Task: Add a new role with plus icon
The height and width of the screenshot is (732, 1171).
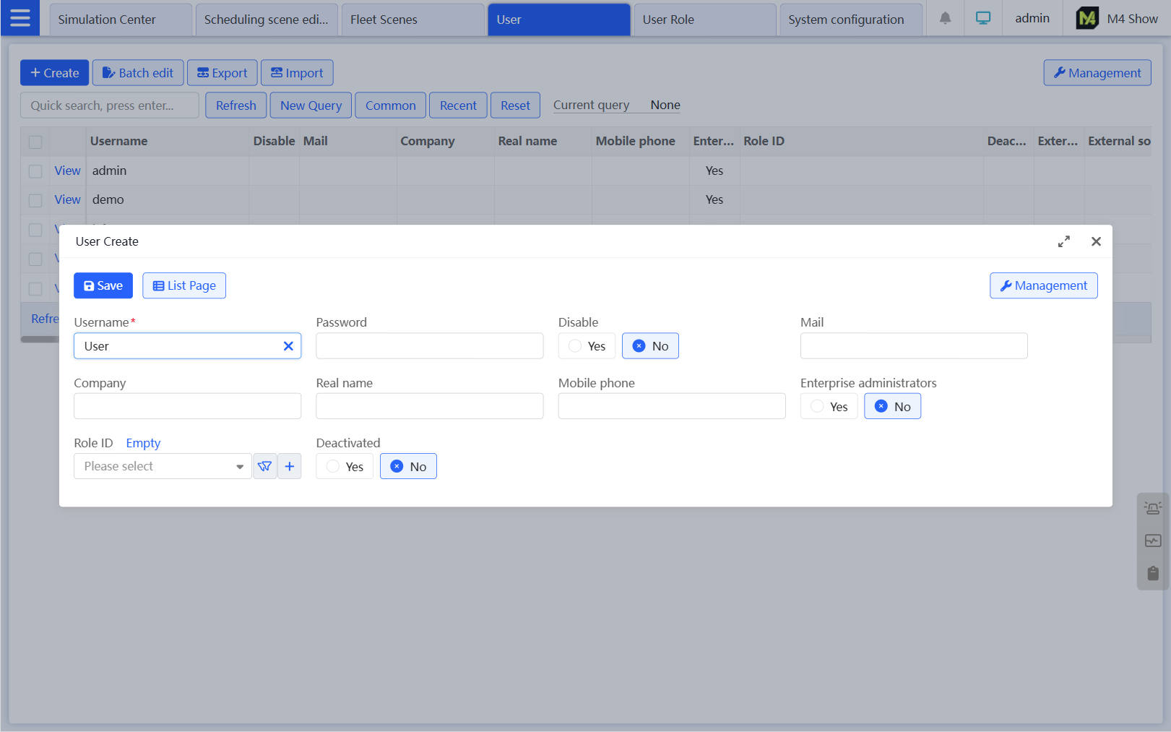Action: pyautogui.click(x=290, y=467)
